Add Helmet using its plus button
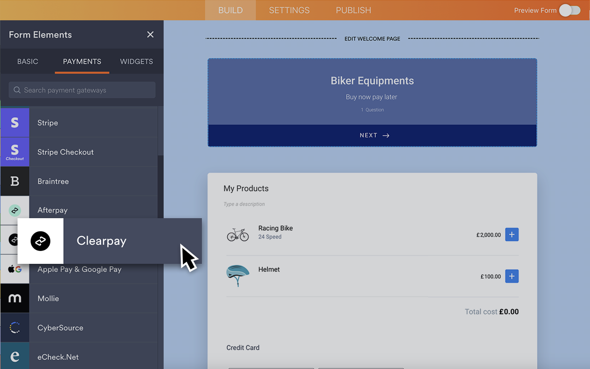590x369 pixels. tap(512, 276)
